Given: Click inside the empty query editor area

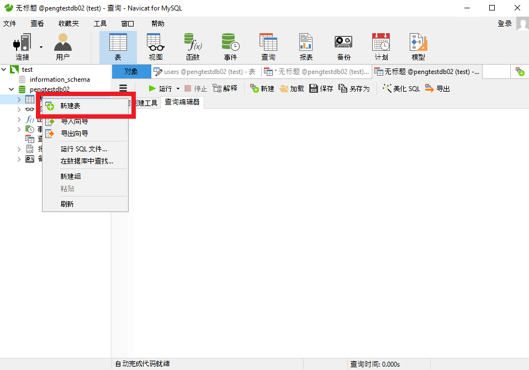Looking at the screenshot, I should point(331,232).
